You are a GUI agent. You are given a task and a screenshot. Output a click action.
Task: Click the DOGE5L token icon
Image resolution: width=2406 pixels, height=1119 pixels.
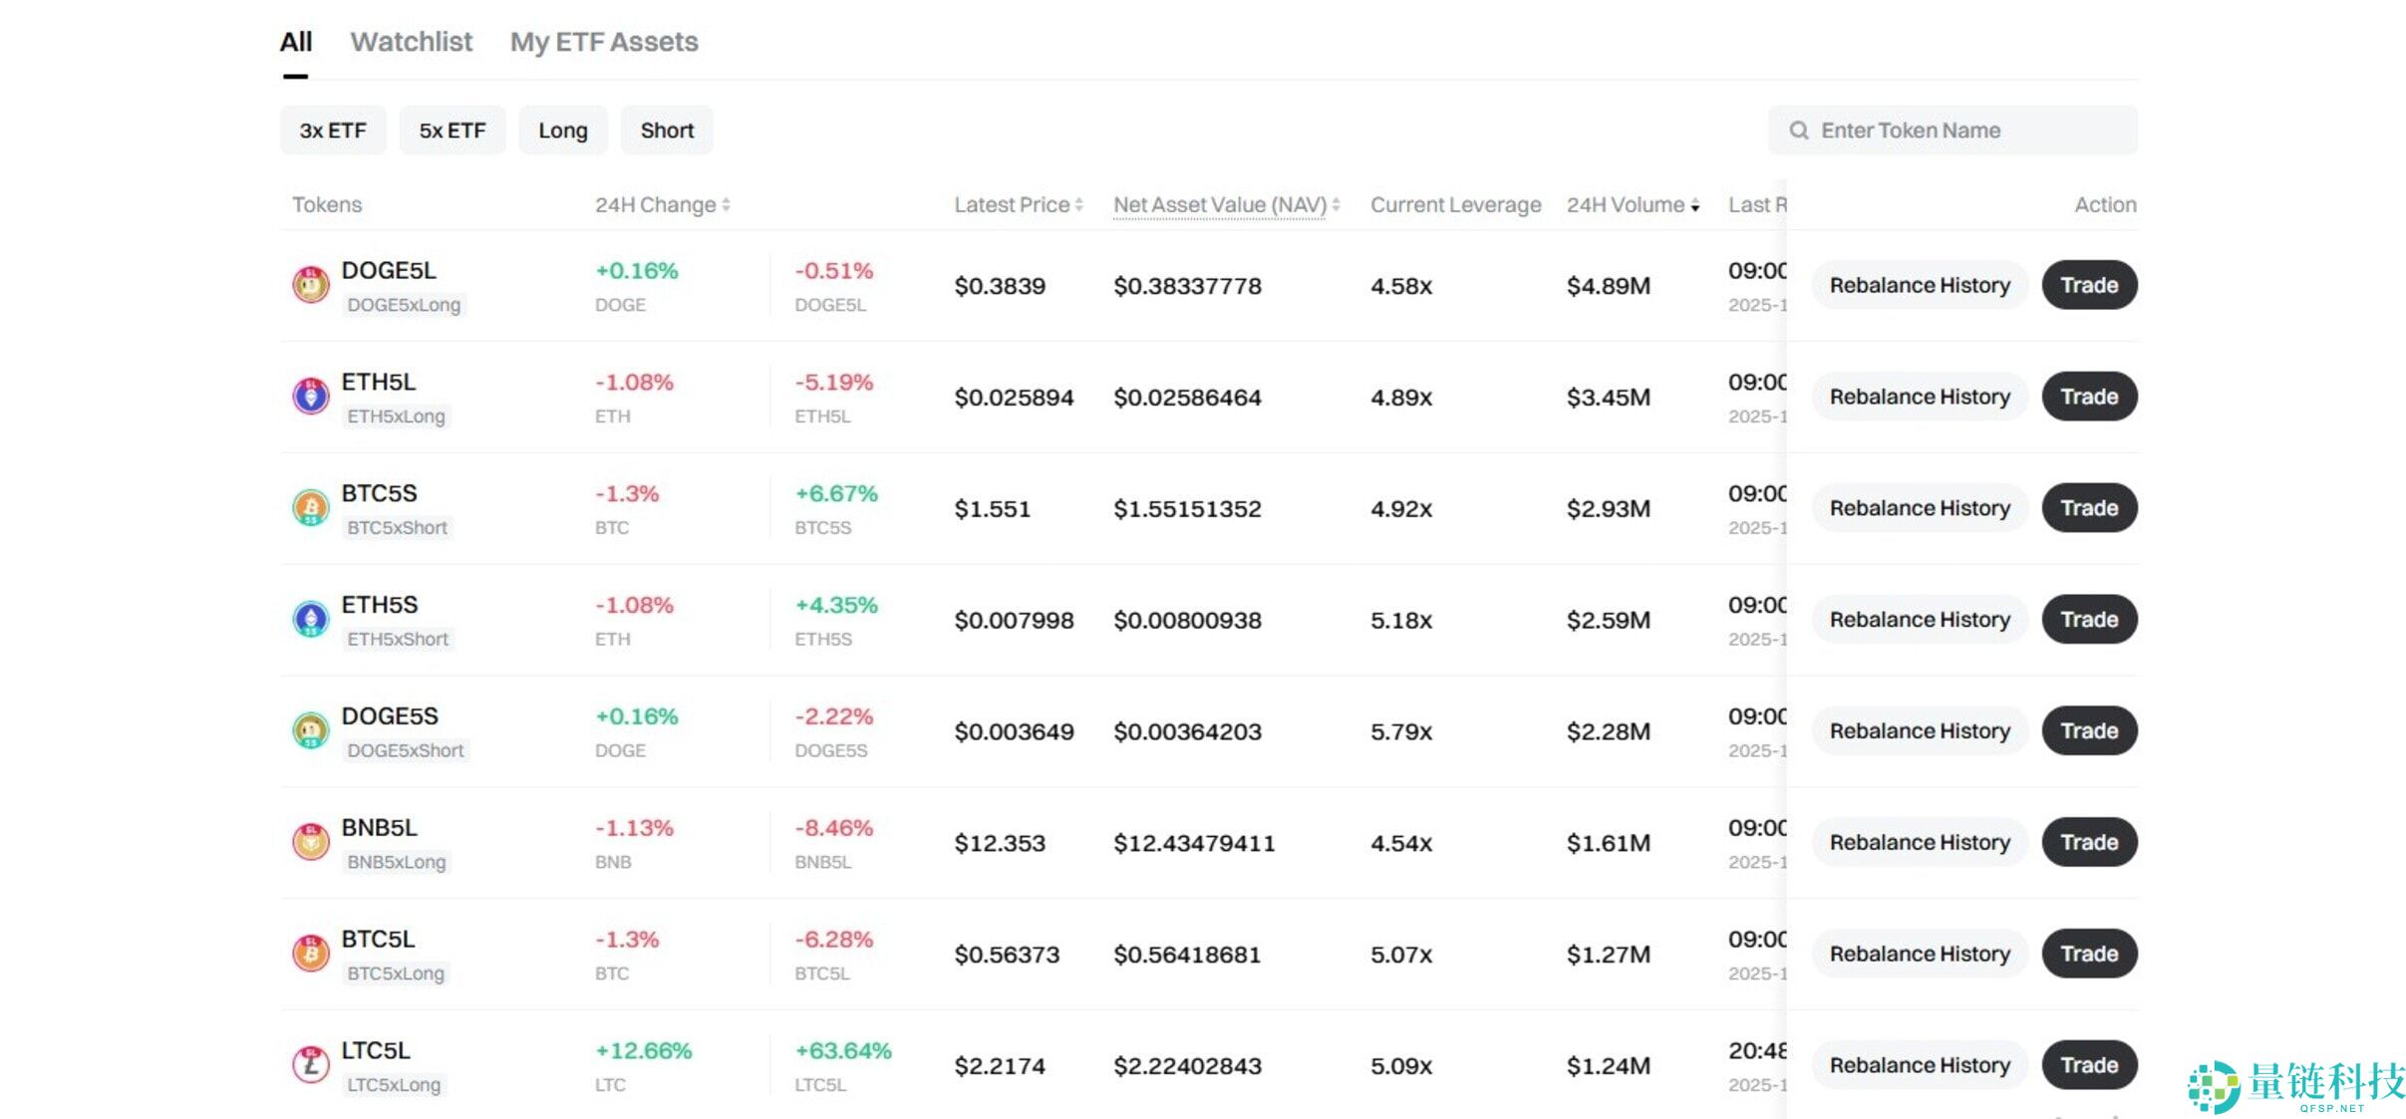pos(310,285)
